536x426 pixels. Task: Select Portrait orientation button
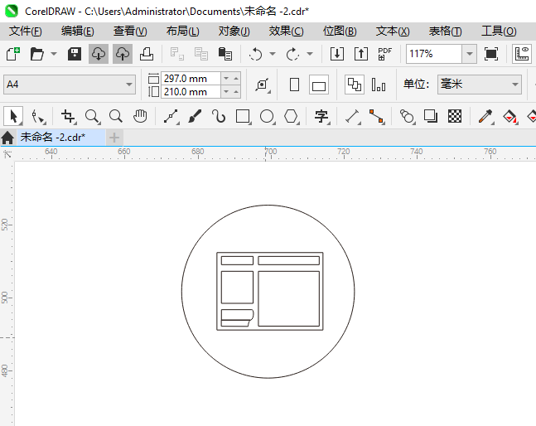pos(294,85)
